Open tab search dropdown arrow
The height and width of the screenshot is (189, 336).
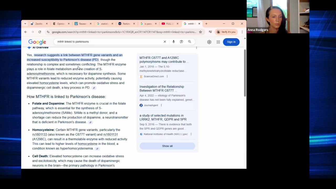point(25,24)
